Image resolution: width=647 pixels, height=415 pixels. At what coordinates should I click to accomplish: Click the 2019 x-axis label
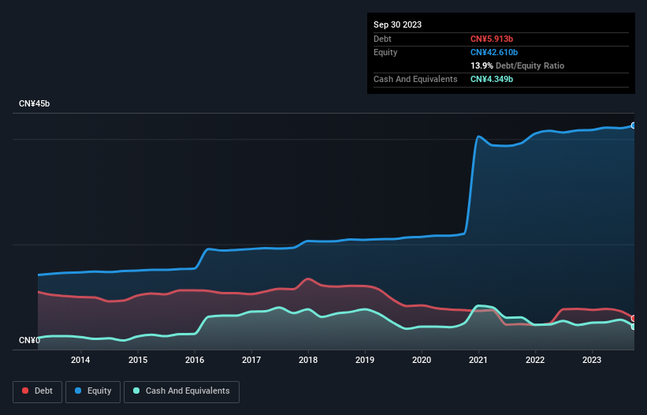[x=365, y=360]
